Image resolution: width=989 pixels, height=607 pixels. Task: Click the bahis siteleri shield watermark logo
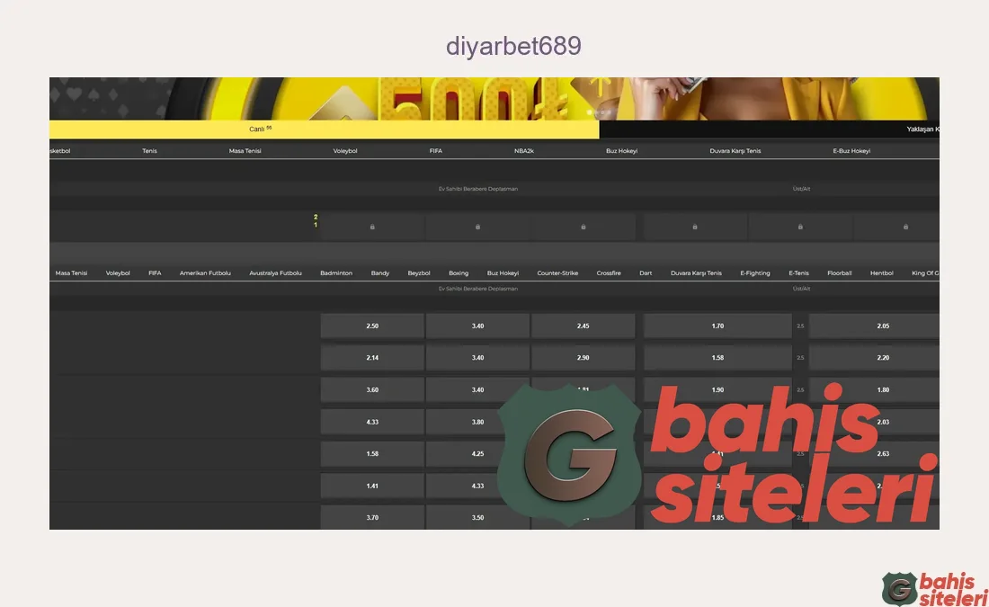572,454
